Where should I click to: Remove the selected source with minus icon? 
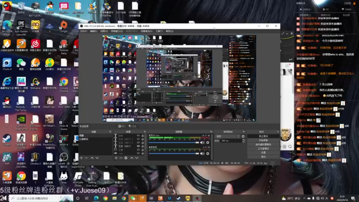[x=121, y=158]
